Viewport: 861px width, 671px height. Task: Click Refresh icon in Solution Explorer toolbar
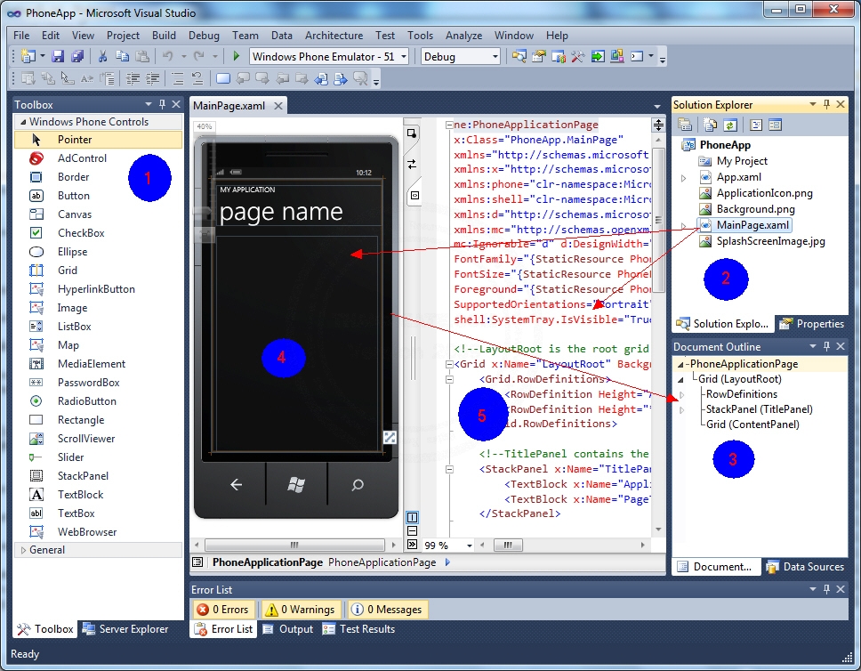point(730,125)
